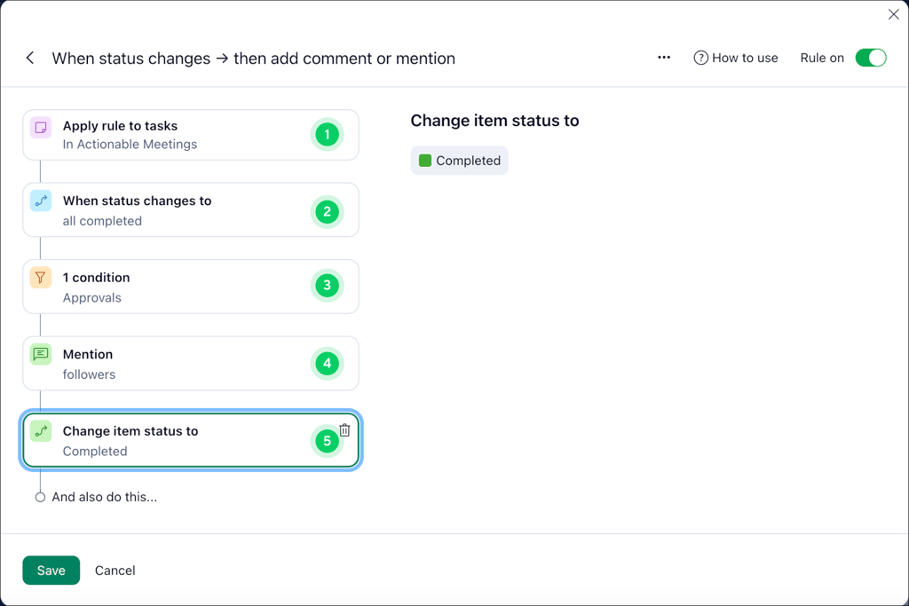Dismiss the automation editor with the X icon
This screenshot has width=909, height=606.
pos(893,14)
